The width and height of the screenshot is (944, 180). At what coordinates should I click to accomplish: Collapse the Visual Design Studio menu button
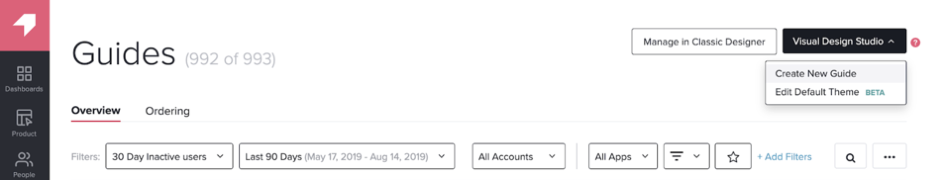click(844, 41)
